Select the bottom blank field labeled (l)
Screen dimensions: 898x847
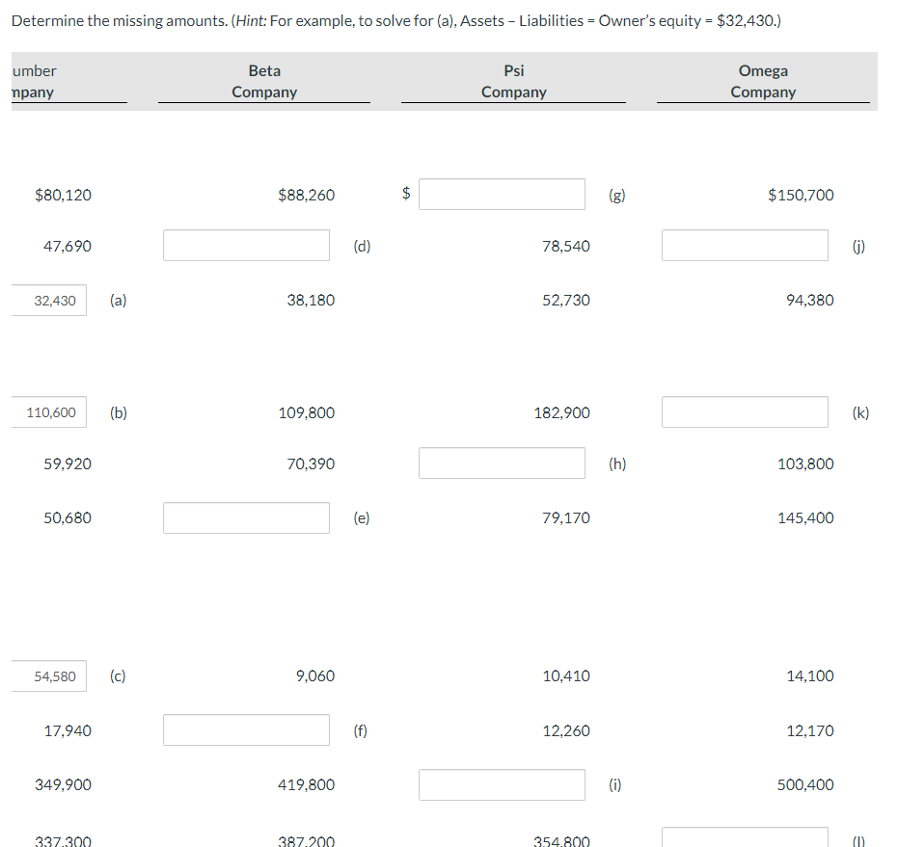point(745,836)
